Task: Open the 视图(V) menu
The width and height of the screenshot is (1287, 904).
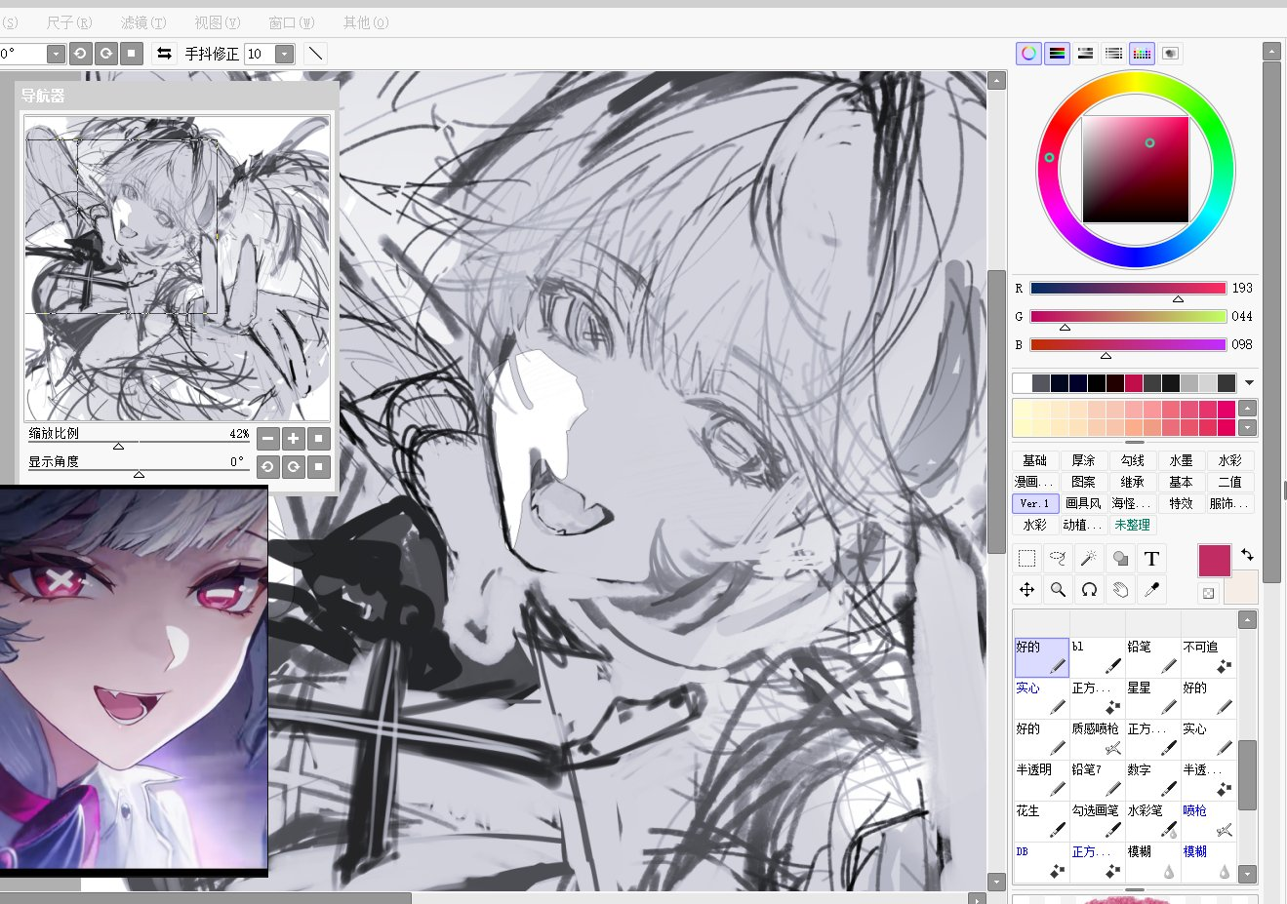Action: tap(218, 22)
